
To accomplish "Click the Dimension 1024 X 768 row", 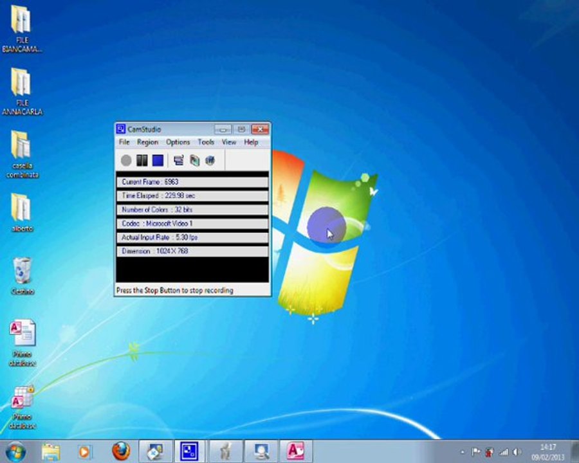I will [x=192, y=251].
